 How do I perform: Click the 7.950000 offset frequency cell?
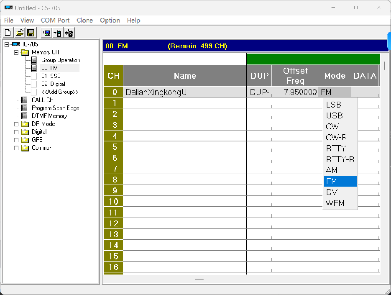[x=295, y=92]
